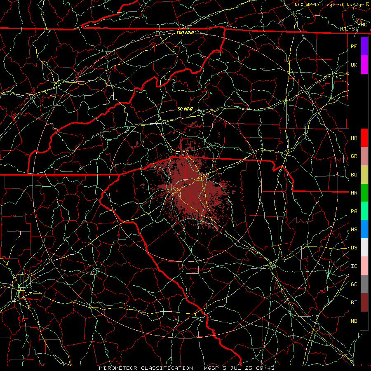Click the ND black legend swatch
This screenshot has height=371, width=371.
364,321
